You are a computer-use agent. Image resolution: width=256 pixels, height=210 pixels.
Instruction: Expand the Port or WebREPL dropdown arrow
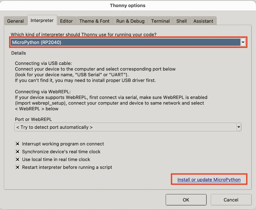(x=239, y=127)
